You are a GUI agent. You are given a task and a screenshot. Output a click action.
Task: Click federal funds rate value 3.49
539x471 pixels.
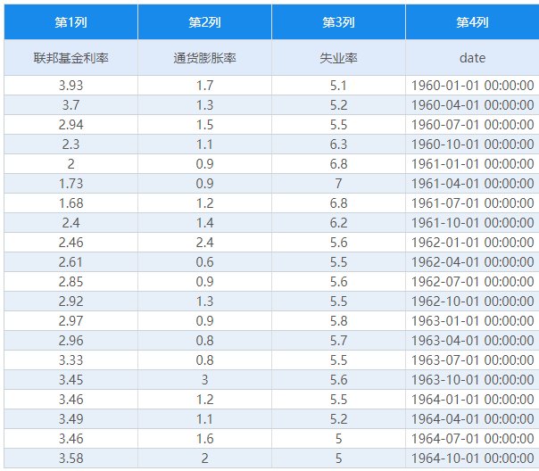click(70, 418)
